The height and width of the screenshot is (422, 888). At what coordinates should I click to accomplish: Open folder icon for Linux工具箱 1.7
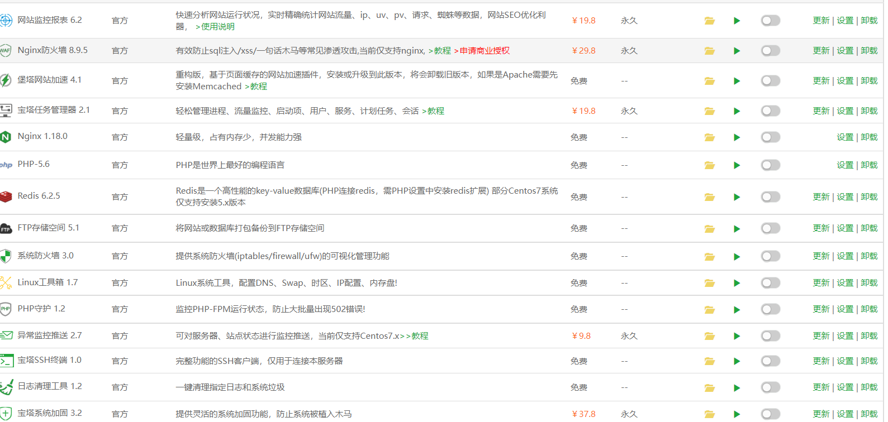pyautogui.click(x=710, y=283)
